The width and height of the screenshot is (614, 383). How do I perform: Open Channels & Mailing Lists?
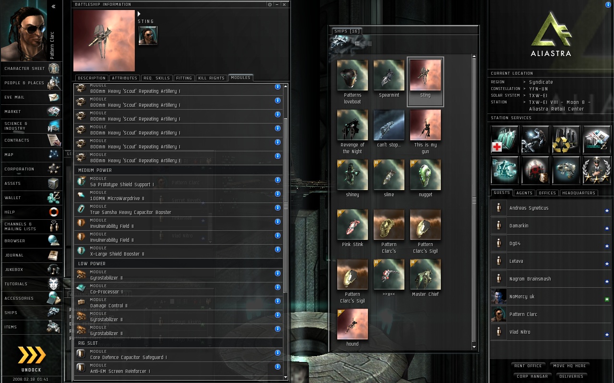pos(31,226)
